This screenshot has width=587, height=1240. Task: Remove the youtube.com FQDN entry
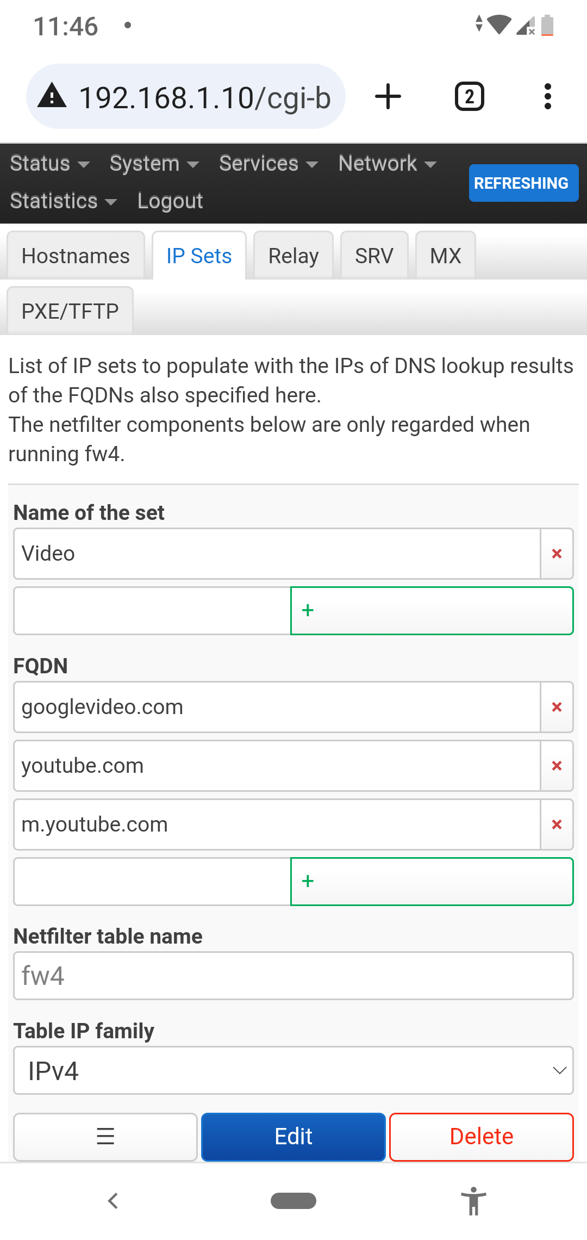557,766
